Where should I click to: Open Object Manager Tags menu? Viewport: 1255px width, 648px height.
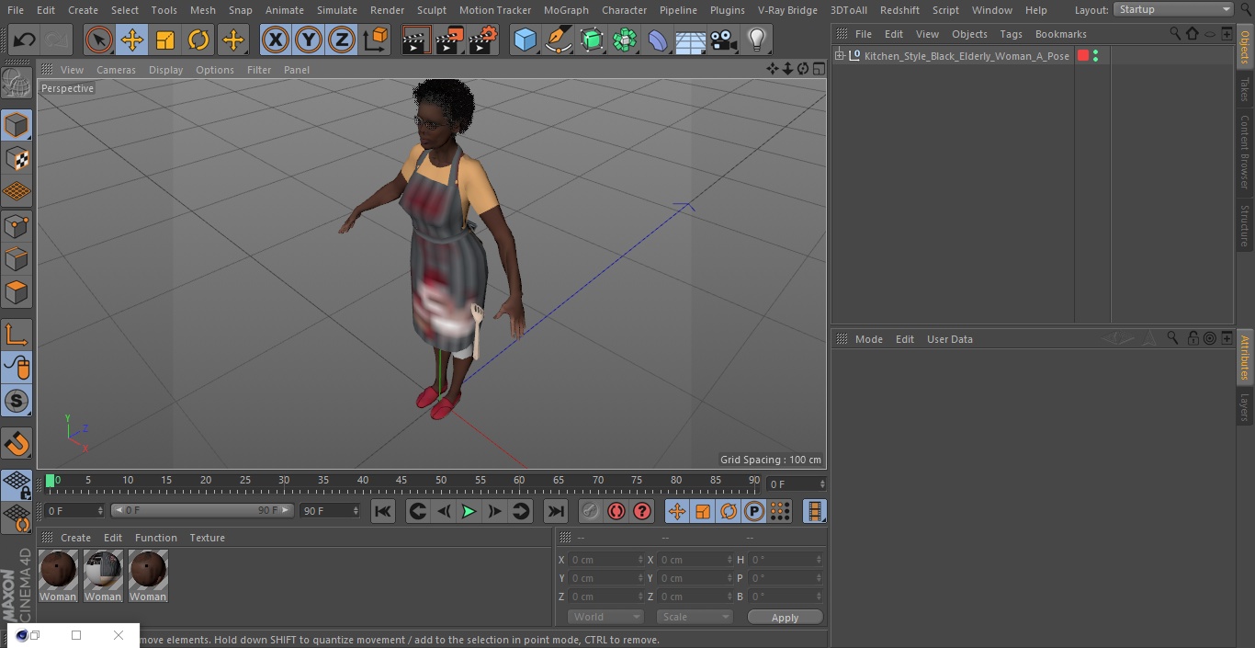coord(1011,34)
